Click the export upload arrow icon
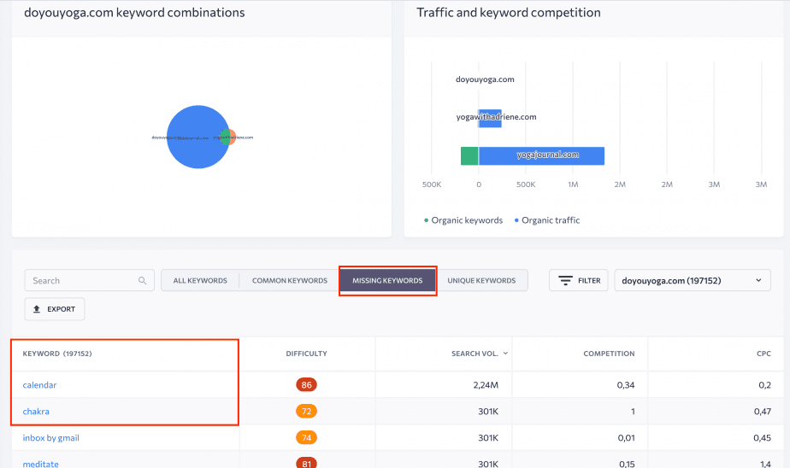 click(x=37, y=309)
